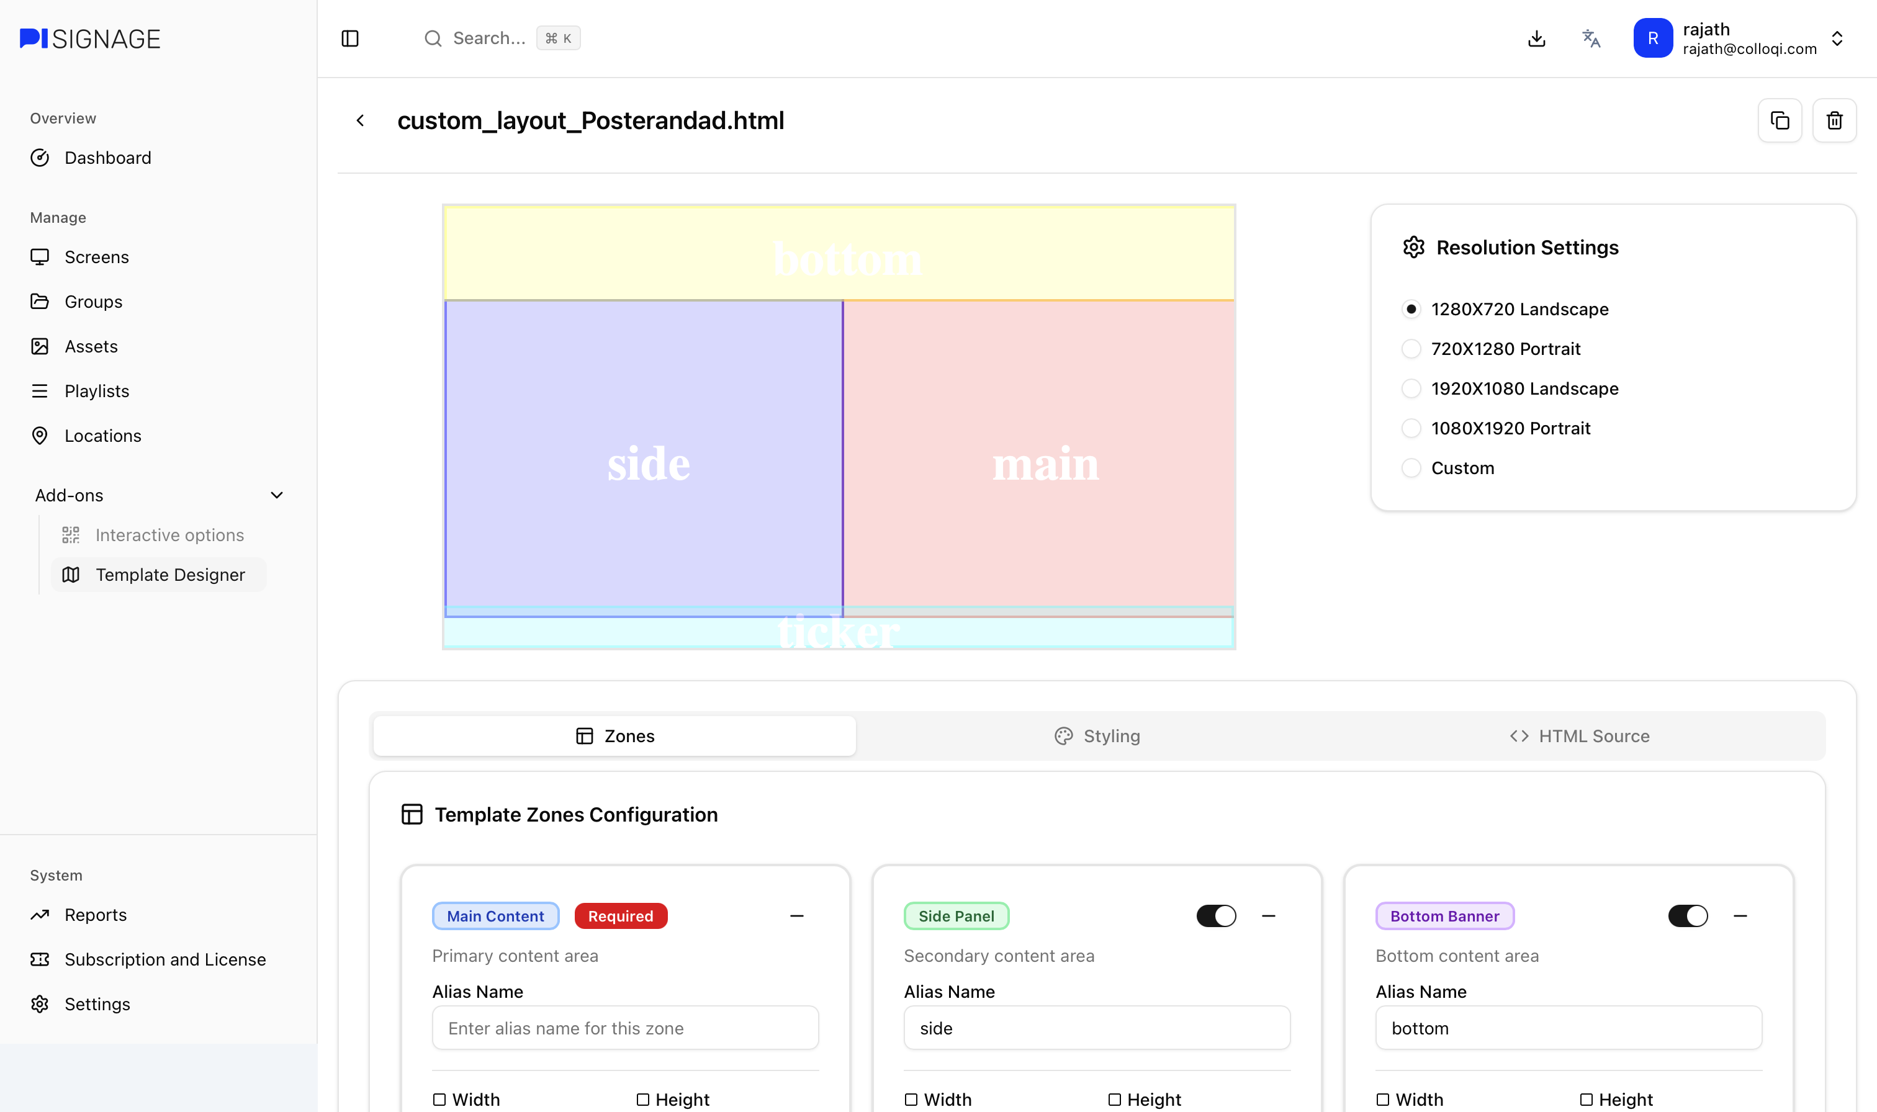Viewport: 1877px width, 1112px height.
Task: Open Subscription and License page
Action: [x=165, y=959]
